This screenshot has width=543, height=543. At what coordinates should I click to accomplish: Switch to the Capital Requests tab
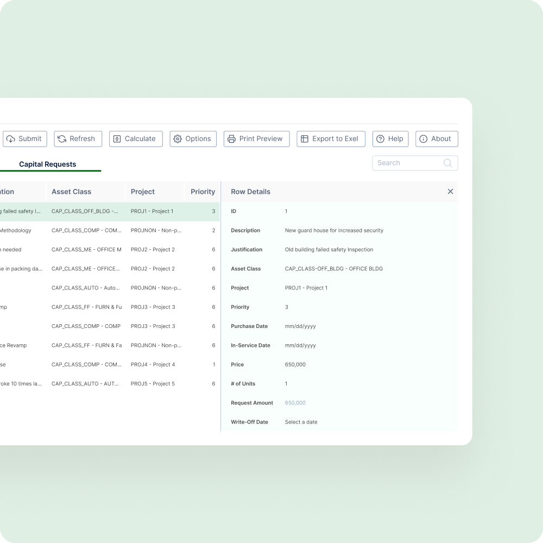(x=48, y=164)
